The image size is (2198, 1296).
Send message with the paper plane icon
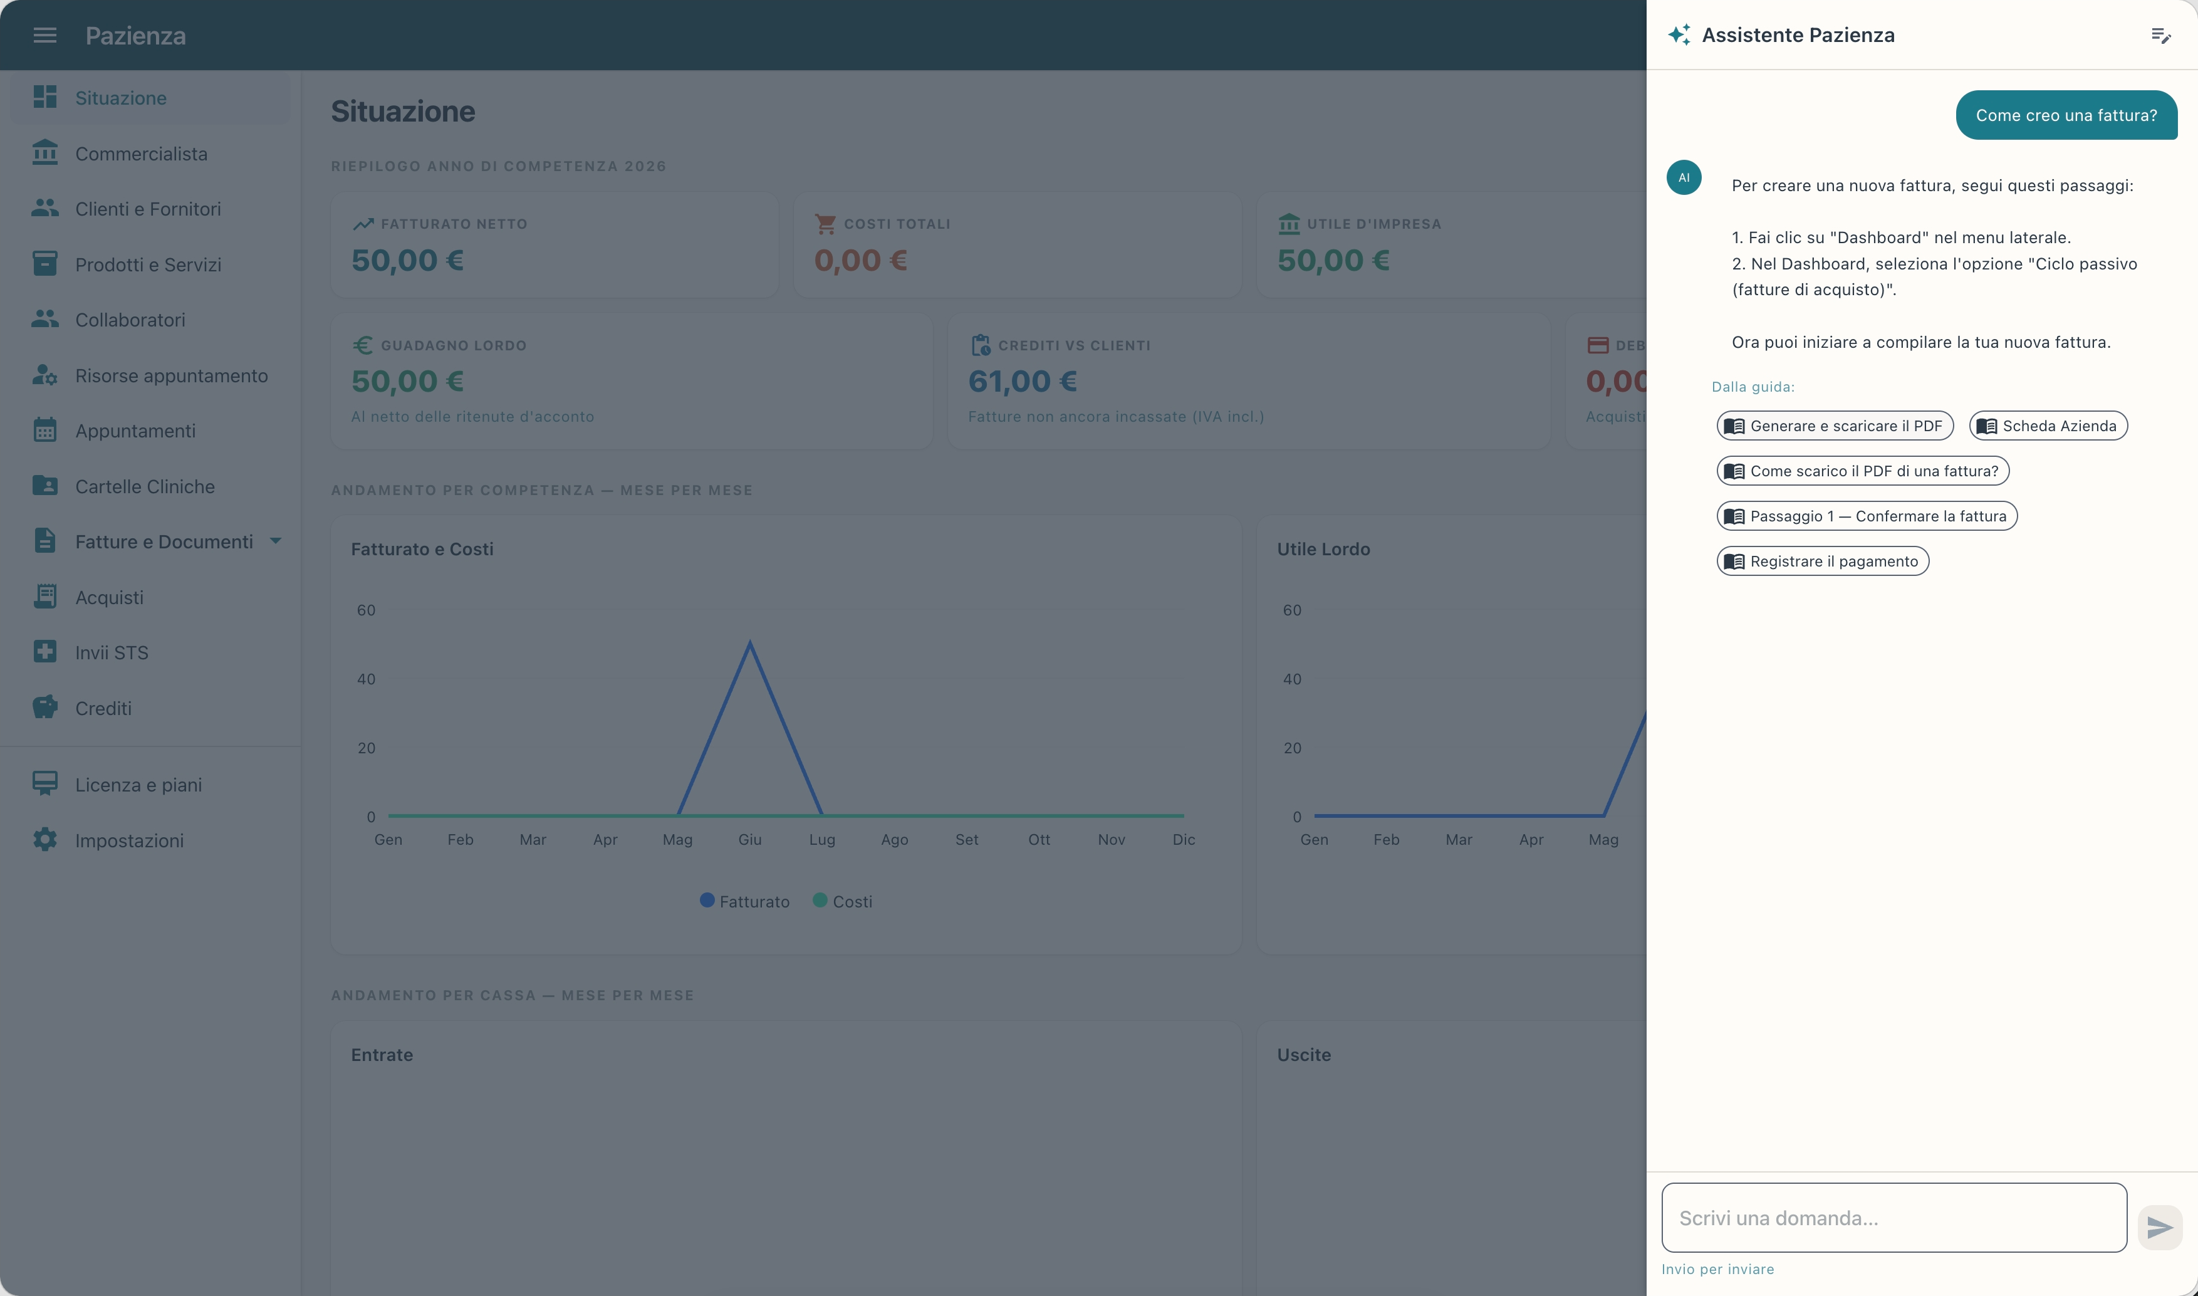[x=2160, y=1227]
